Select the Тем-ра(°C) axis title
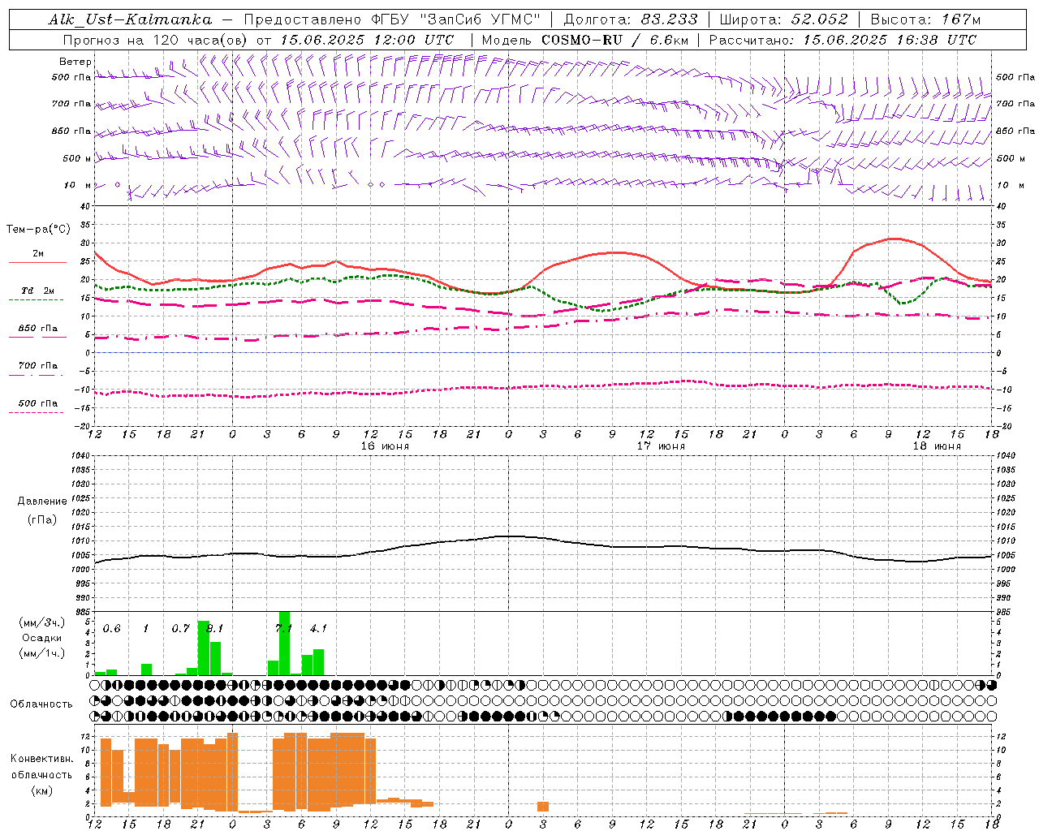Viewport: 1039px width, 831px height. 38,230
